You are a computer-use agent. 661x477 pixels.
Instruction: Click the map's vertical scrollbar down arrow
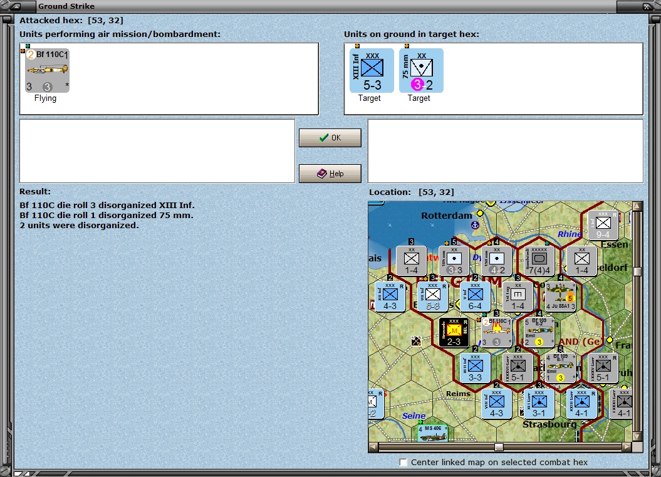(637, 437)
